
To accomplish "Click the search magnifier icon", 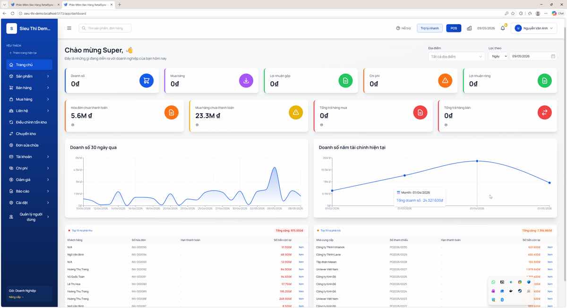I will coord(84,28).
